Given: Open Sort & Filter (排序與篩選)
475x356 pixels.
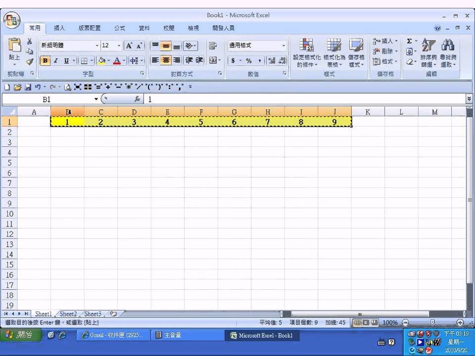Looking at the screenshot, I should (428, 52).
